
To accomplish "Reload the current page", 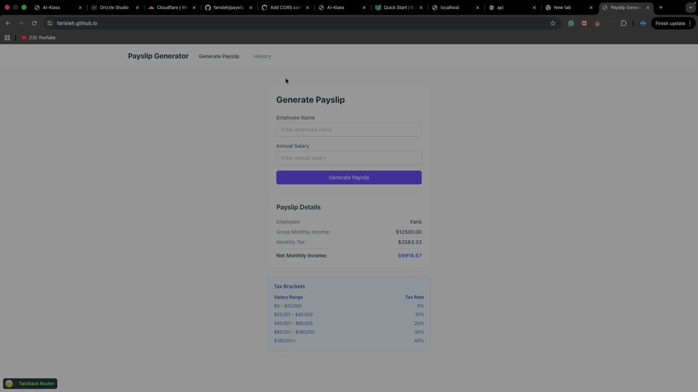I will point(34,23).
